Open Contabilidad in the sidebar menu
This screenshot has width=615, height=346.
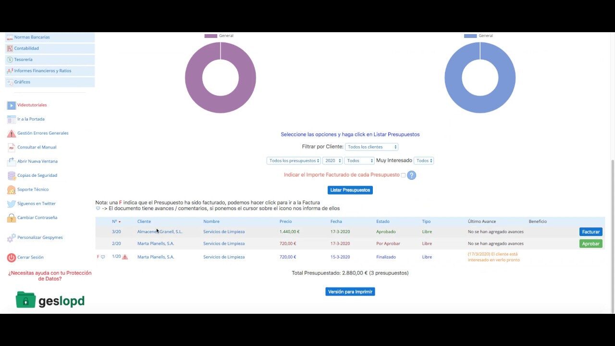click(x=26, y=49)
